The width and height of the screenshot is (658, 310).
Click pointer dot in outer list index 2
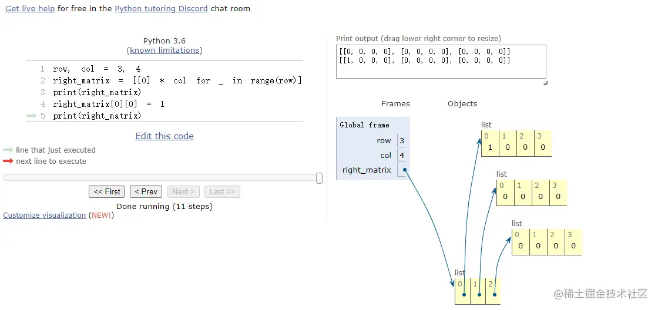coord(495,295)
